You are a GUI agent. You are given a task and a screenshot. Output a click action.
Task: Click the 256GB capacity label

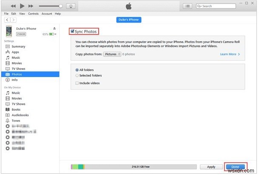tap(21, 34)
